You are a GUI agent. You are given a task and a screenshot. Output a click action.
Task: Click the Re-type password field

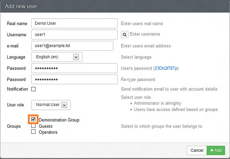pyautogui.click(x=74, y=79)
